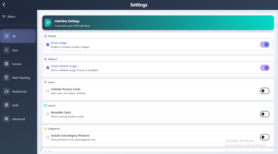Screen dimensions: 278x154
Task: Click the Colorize Product Cards label
Action: [66, 89]
